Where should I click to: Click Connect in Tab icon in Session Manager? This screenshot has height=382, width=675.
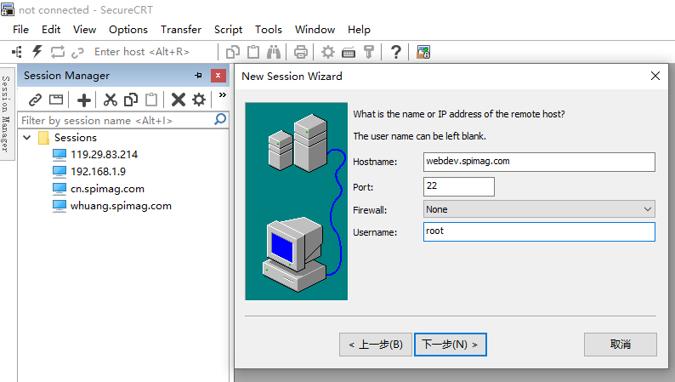tap(56, 100)
